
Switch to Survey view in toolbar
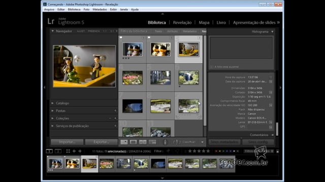tap(152, 142)
